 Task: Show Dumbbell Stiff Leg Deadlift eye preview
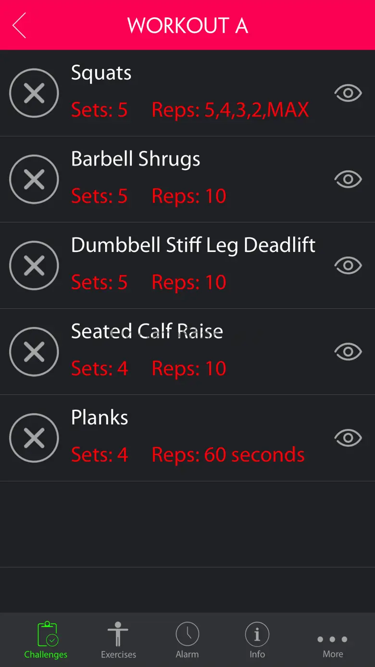(348, 265)
